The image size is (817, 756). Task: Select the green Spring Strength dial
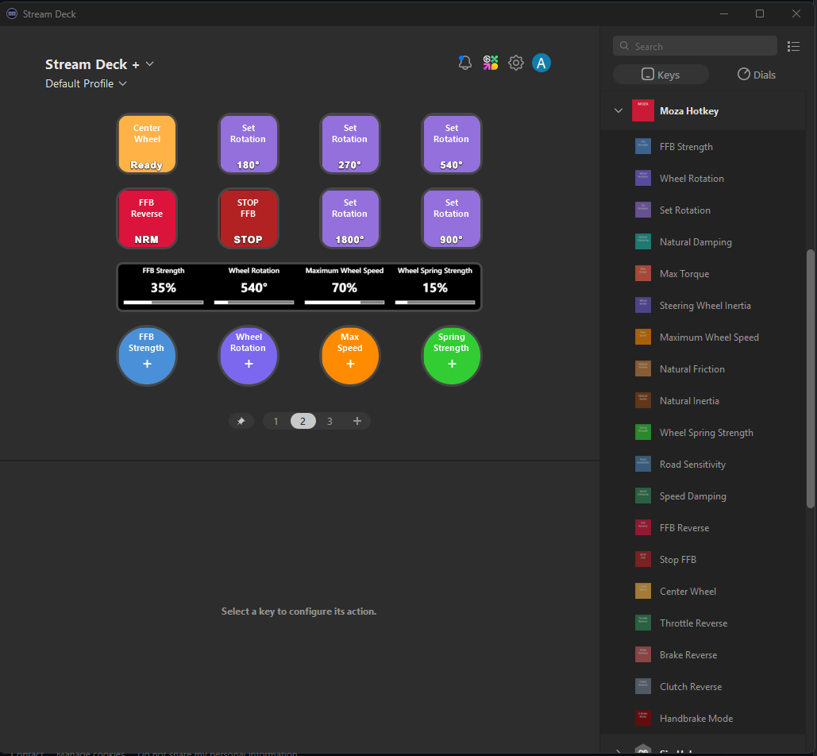(451, 356)
